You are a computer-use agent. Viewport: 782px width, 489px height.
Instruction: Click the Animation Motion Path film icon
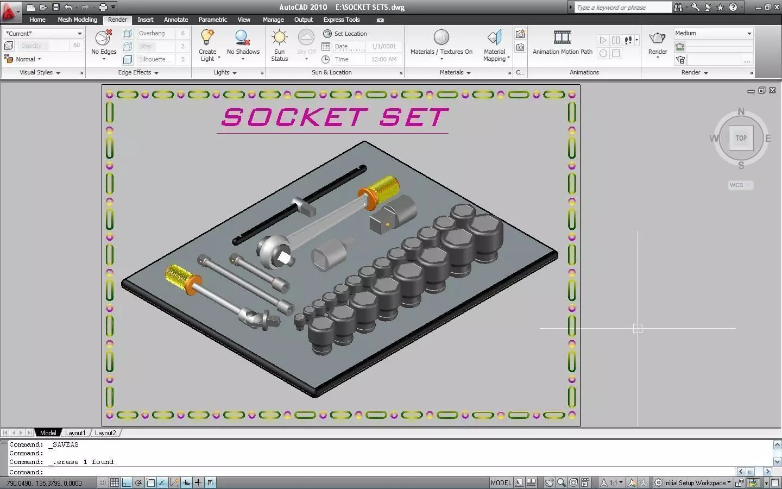(562, 37)
